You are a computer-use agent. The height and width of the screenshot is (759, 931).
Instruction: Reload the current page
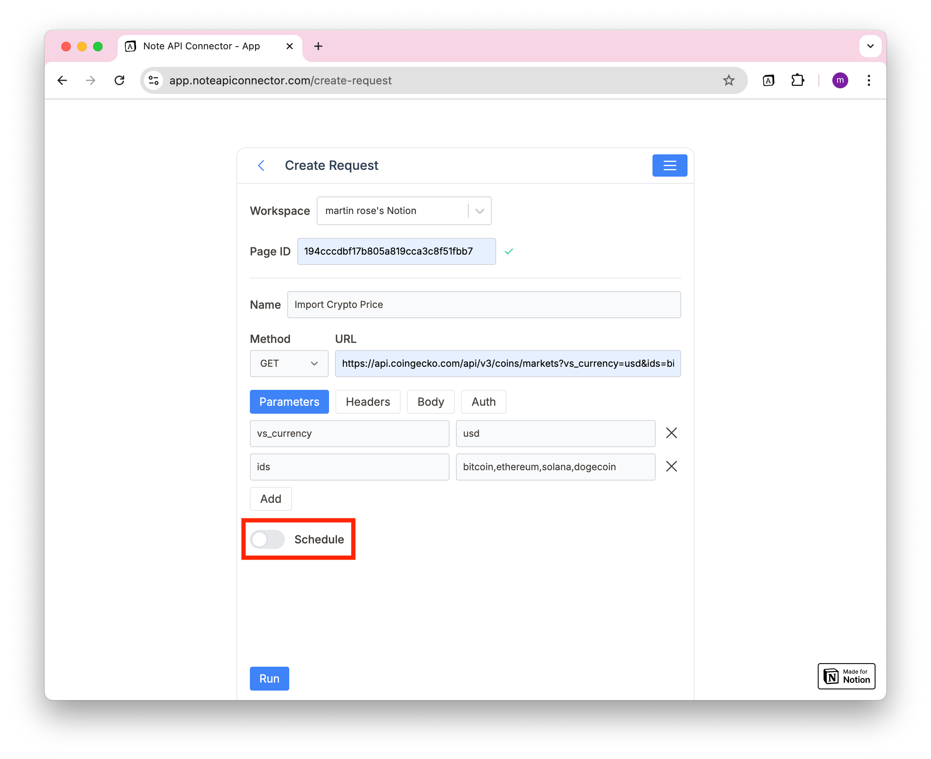[x=119, y=80]
